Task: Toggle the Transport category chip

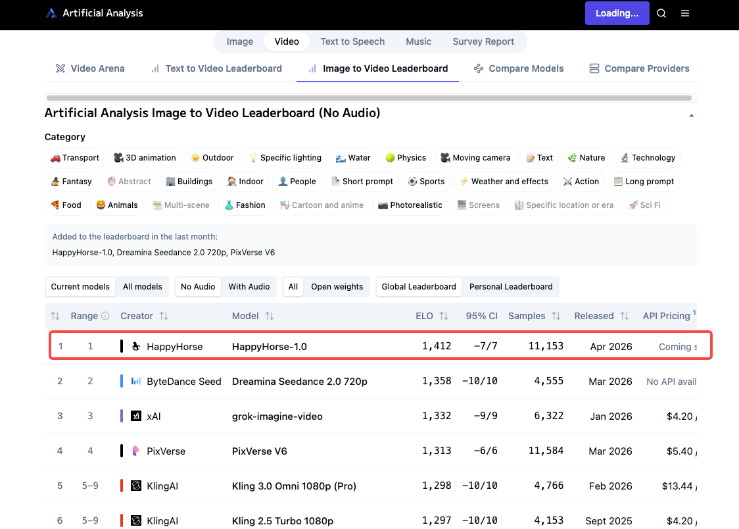Action: [x=75, y=158]
